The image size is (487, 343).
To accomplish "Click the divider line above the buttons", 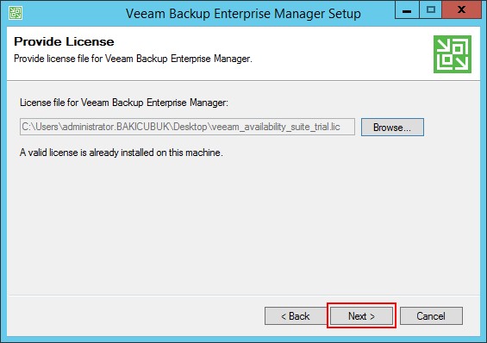I will click(x=243, y=296).
